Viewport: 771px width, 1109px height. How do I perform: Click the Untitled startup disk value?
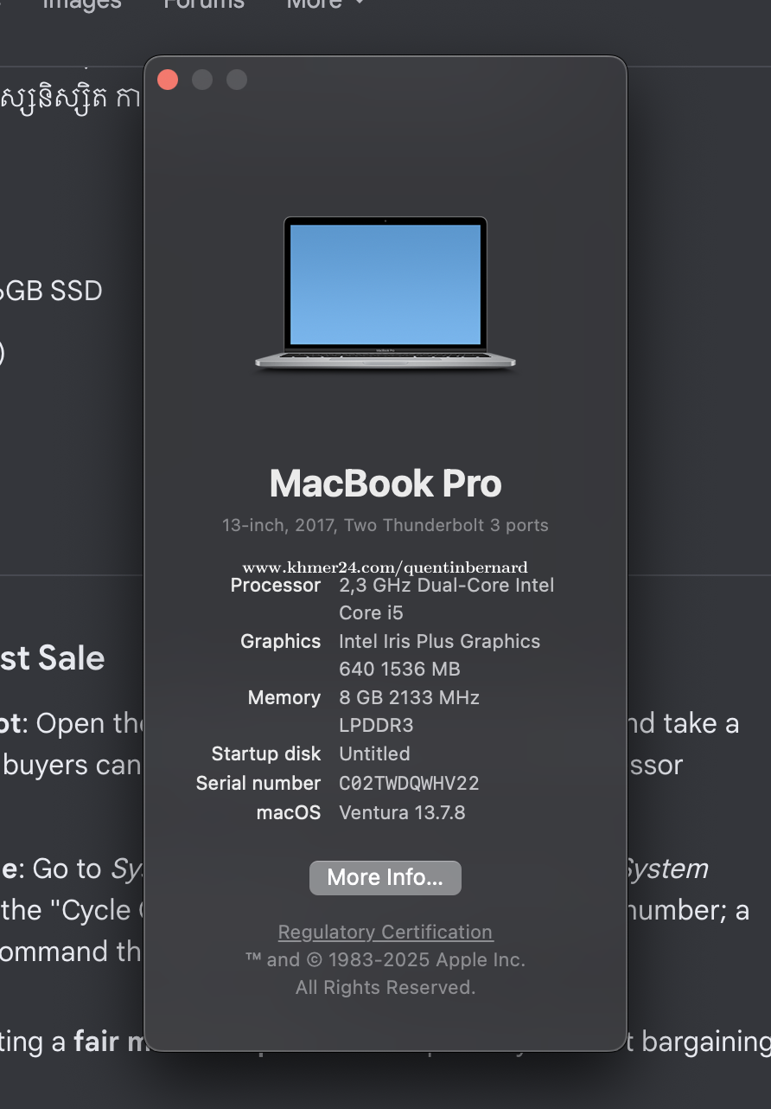(374, 753)
